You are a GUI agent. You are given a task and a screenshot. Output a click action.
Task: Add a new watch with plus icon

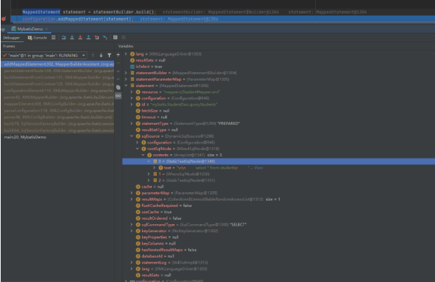pos(118,55)
